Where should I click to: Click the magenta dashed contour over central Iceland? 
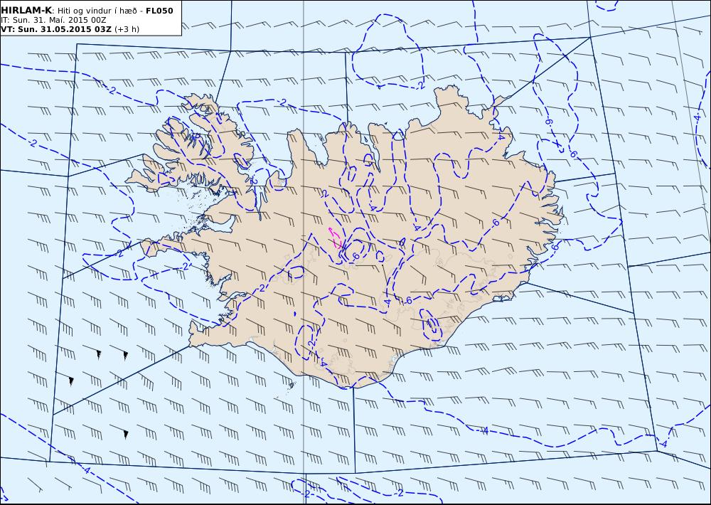click(336, 238)
